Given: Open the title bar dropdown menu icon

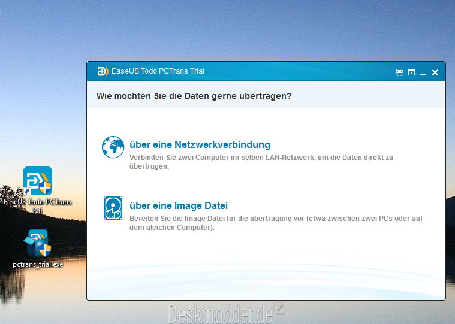Looking at the screenshot, I should pyautogui.click(x=411, y=72).
